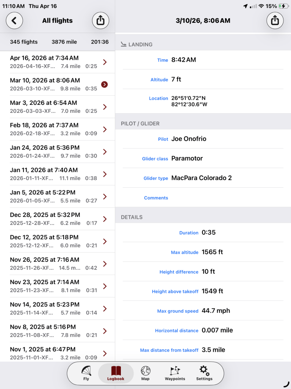Tap the selected Mar 10 chevron indicator

[x=105, y=84]
